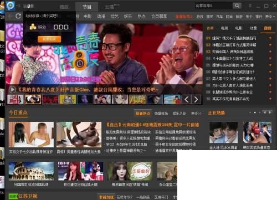This screenshot has height=200, width=277.
Task: Select the 电视 tab in the ranking panel
Action: (224, 28)
